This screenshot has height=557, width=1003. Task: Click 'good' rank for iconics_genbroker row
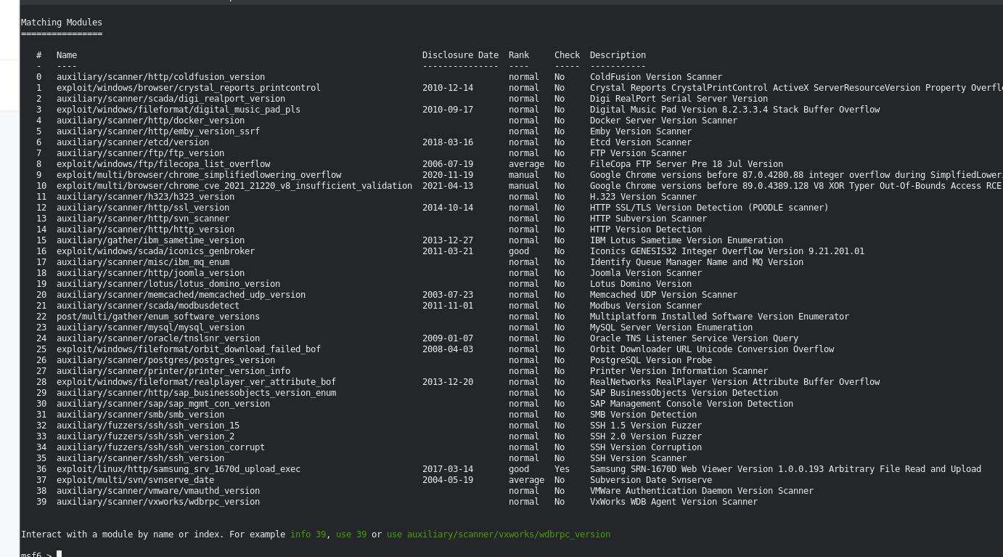[519, 251]
